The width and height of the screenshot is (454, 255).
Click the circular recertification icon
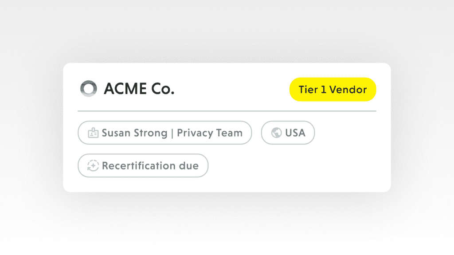click(93, 166)
